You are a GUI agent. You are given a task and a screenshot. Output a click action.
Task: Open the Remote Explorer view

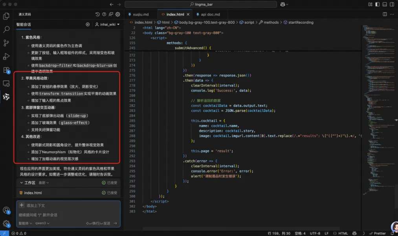click(x=6, y=83)
